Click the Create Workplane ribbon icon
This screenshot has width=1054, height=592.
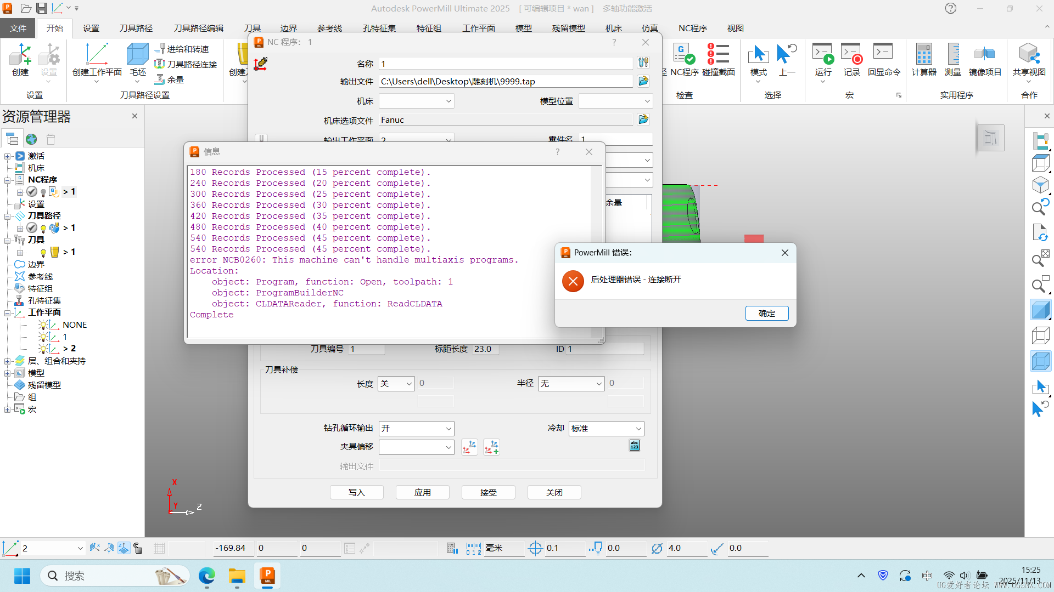(97, 55)
